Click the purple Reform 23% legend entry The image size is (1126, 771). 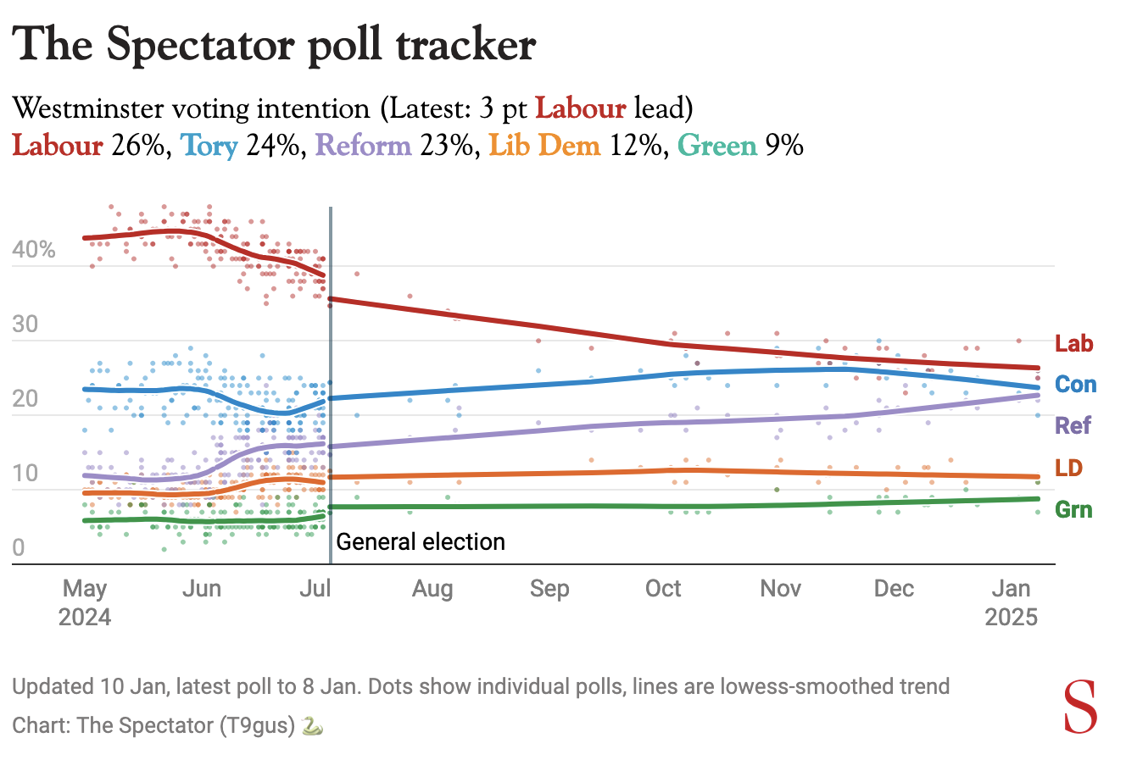(393, 147)
